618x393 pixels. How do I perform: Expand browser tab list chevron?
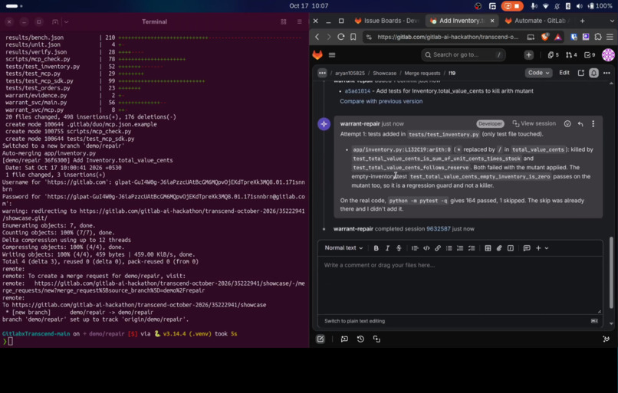[612, 21]
